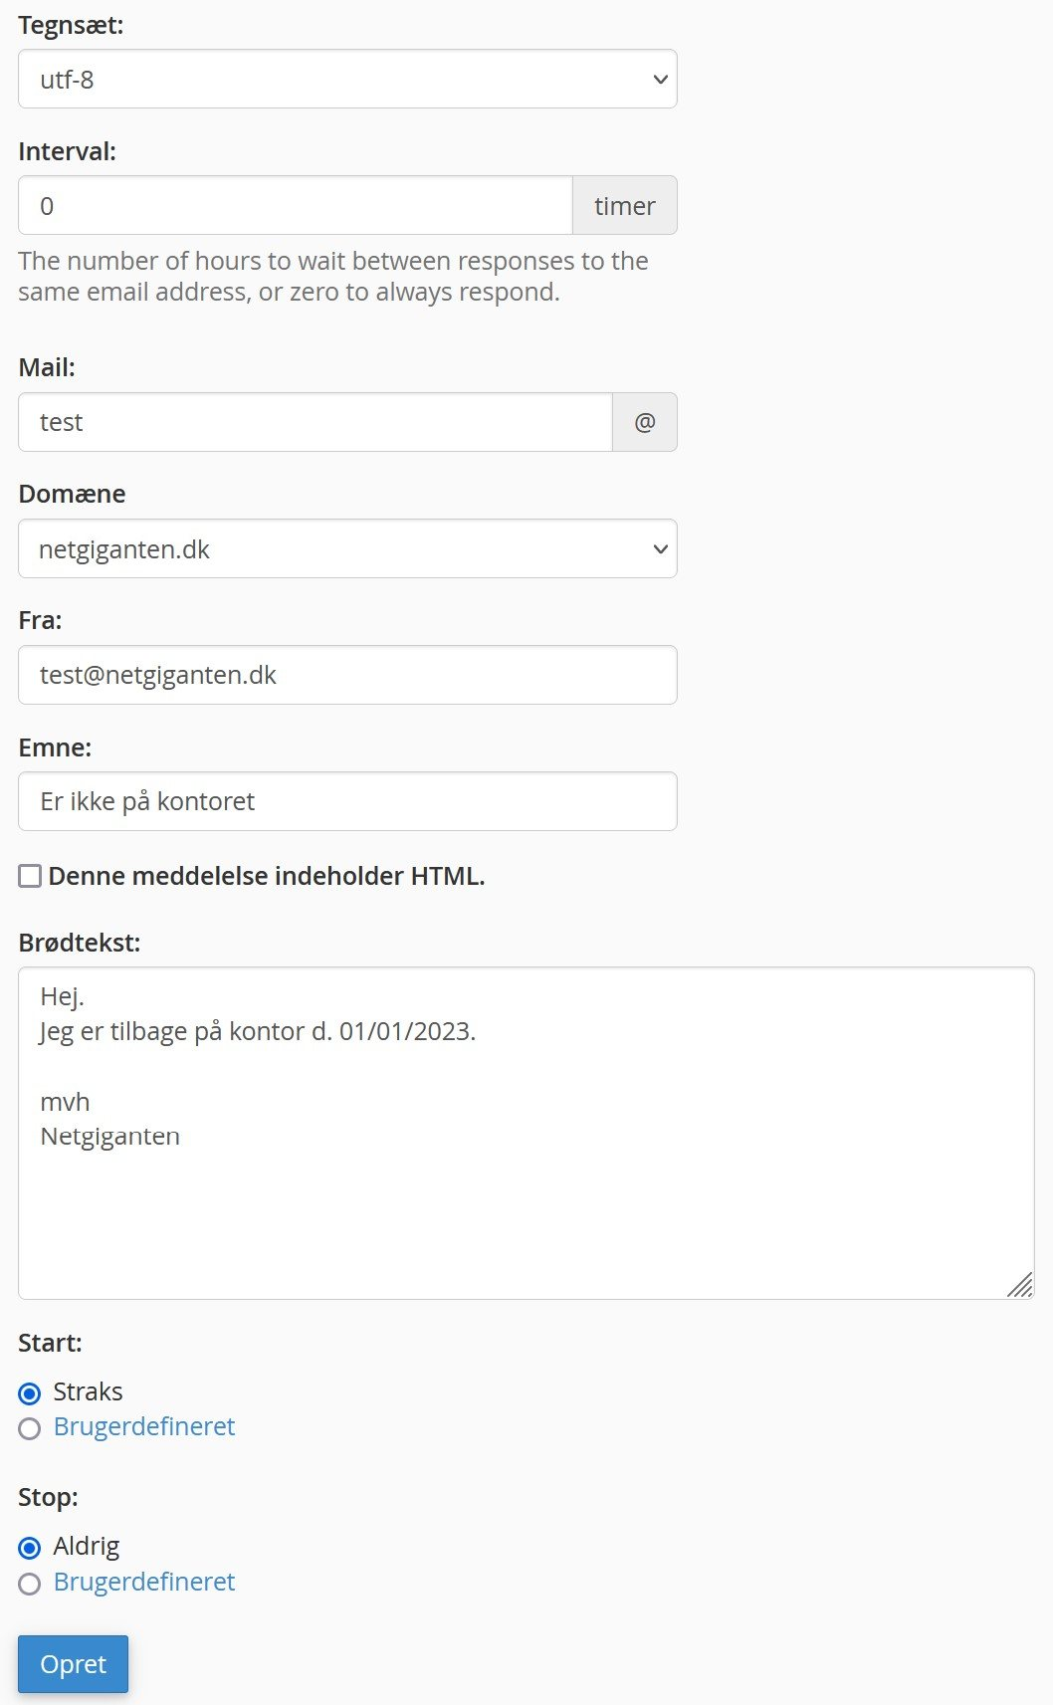Click the Brødtekst textarea resize handle
The height and width of the screenshot is (1705, 1053).
(1020, 1285)
